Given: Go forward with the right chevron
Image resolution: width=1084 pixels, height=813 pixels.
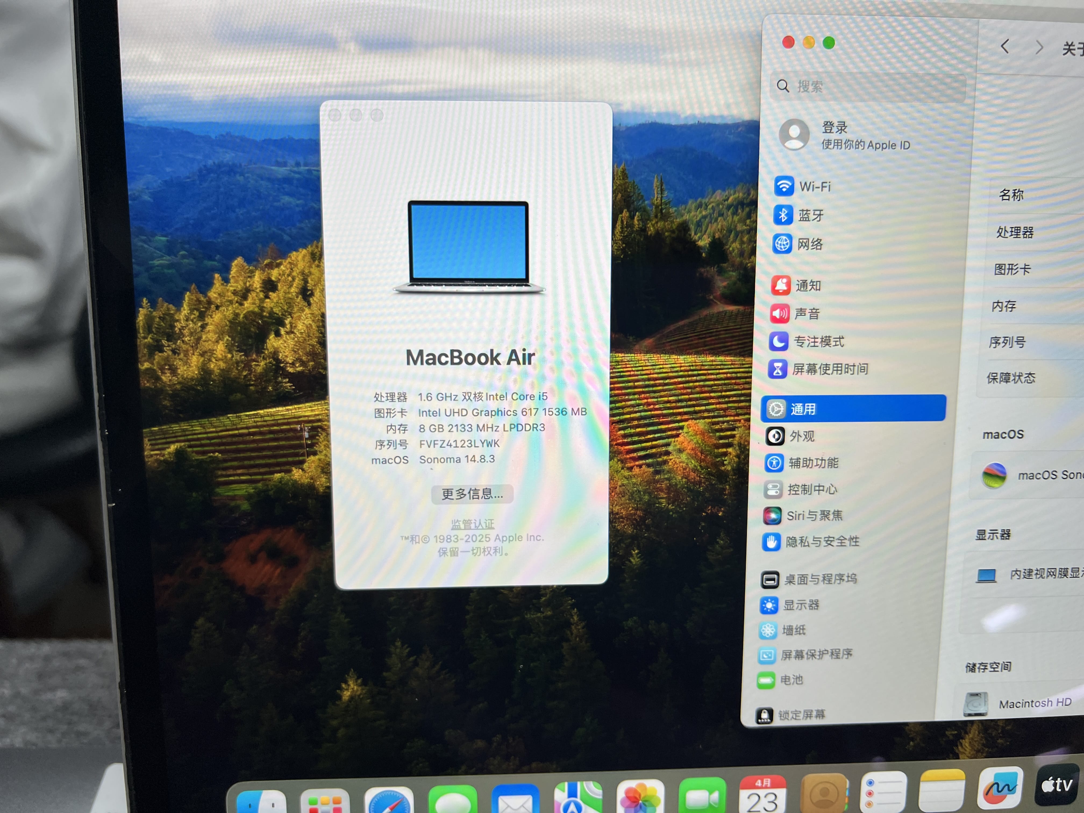Looking at the screenshot, I should tap(1039, 48).
